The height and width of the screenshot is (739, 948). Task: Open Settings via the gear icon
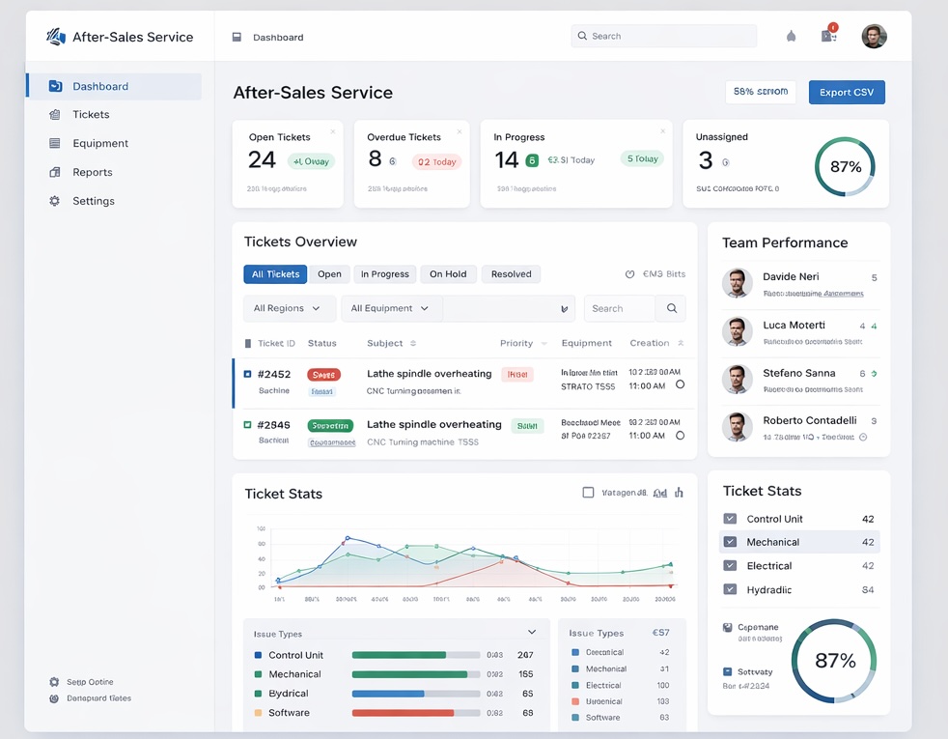(x=55, y=202)
